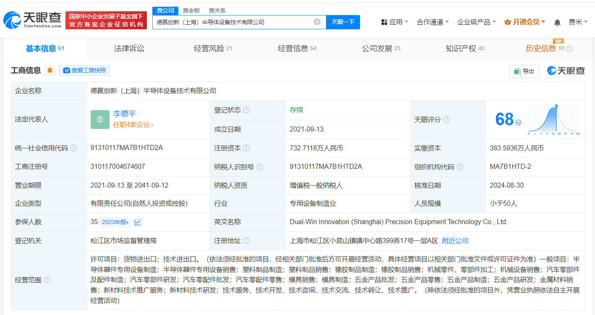The image size is (595, 315).
Task: Open the notifications bell in top bar
Action: click(x=557, y=22)
